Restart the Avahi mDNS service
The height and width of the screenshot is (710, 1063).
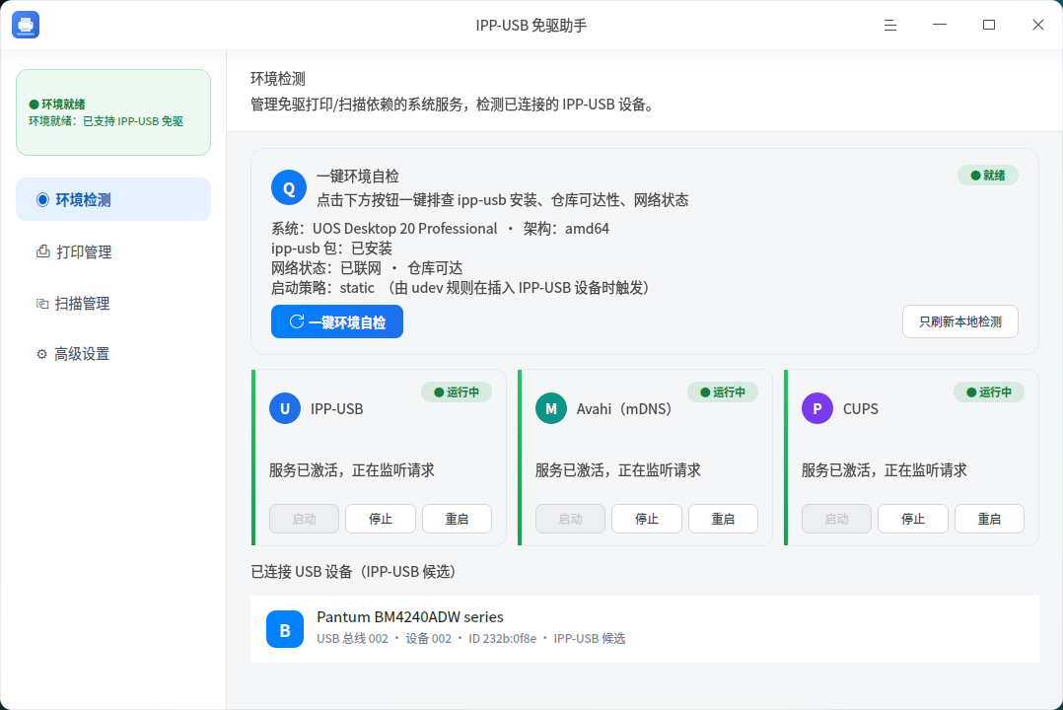[724, 519]
